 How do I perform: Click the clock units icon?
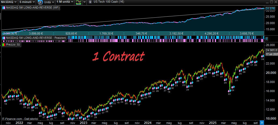(x=40, y=2)
